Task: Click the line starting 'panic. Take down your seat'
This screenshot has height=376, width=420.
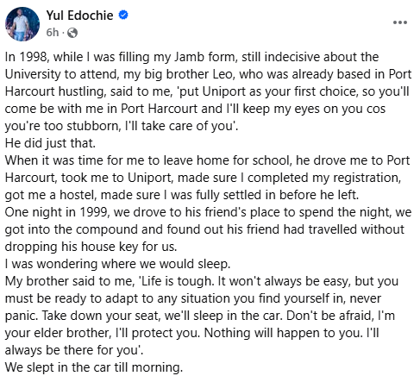Action: (200, 316)
